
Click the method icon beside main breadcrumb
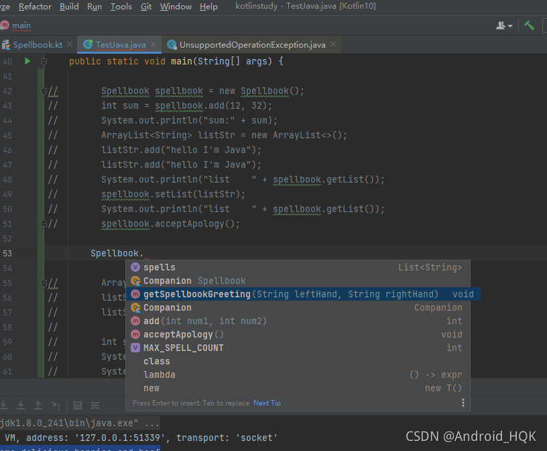[5, 25]
